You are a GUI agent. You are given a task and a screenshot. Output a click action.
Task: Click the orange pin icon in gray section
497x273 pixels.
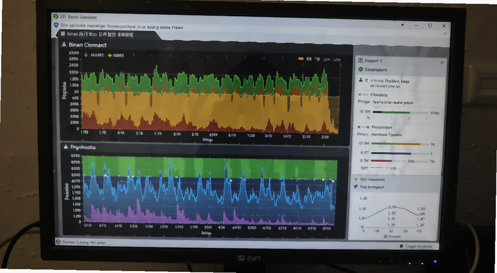[356, 179]
